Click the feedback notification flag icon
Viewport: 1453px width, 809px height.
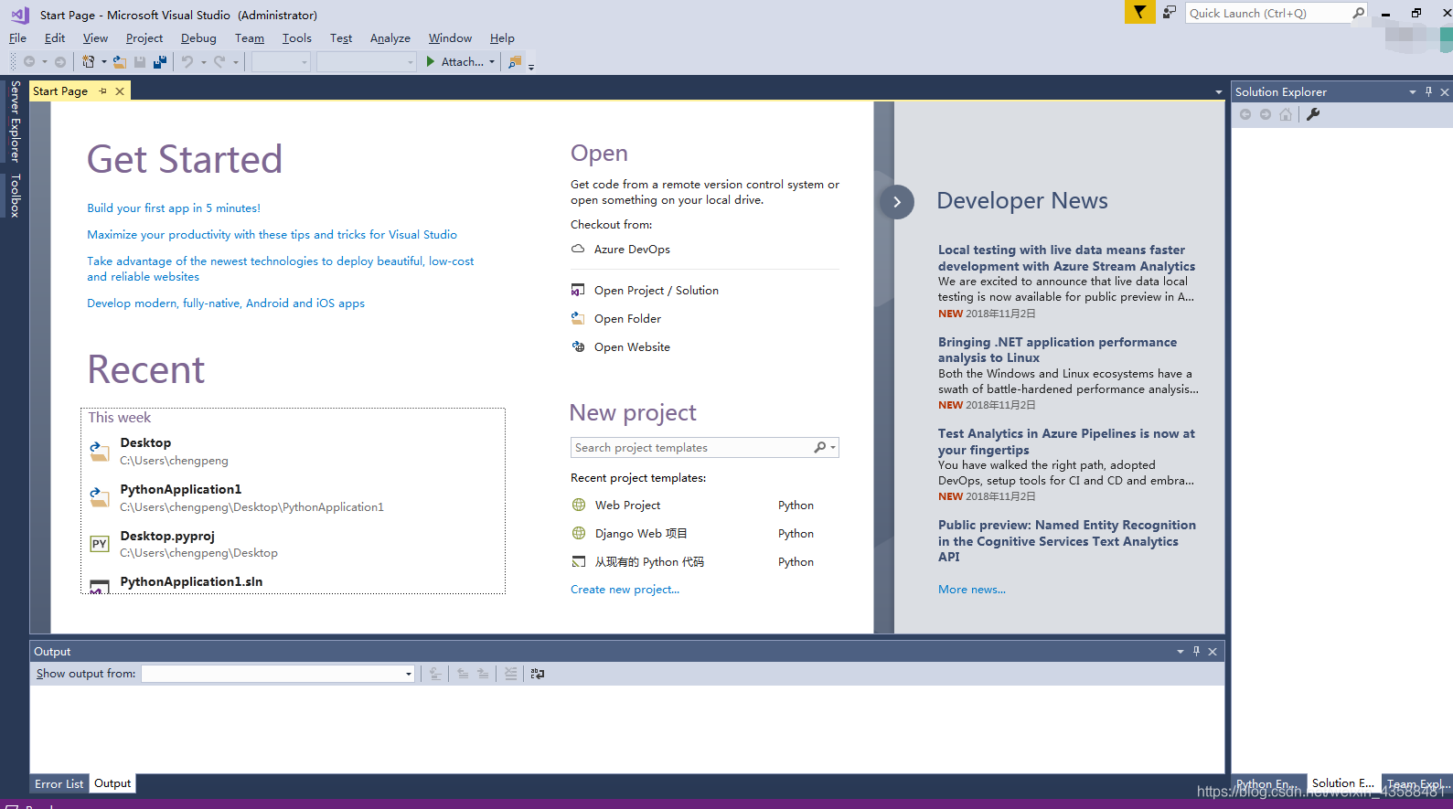(1139, 12)
